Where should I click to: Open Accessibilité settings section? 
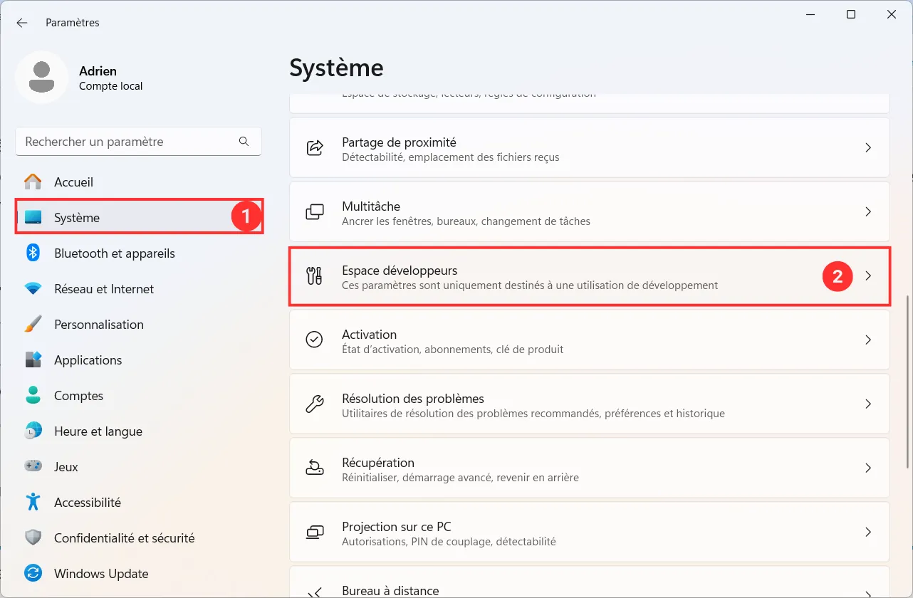138,503
